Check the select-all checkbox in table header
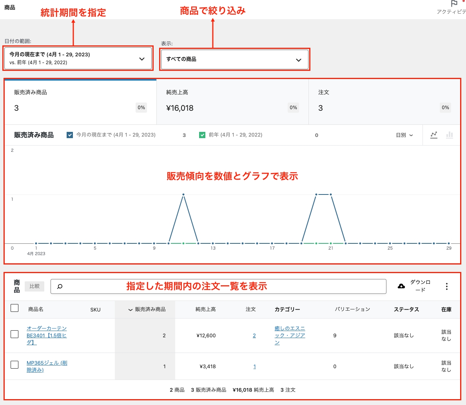The image size is (466, 405). coord(15,308)
